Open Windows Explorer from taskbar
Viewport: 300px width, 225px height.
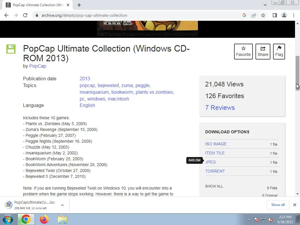[x=62, y=220]
